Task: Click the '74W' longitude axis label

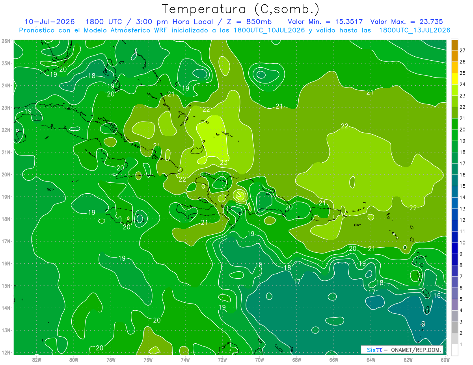Action: (x=185, y=359)
